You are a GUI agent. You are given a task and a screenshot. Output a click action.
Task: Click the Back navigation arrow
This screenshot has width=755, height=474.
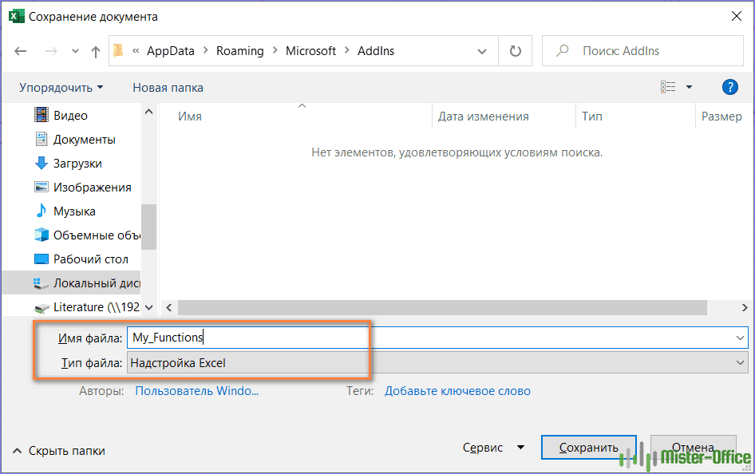21,51
